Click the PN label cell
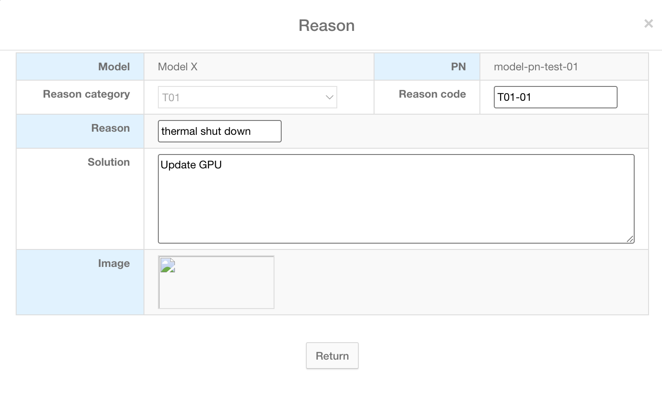 tap(458, 67)
